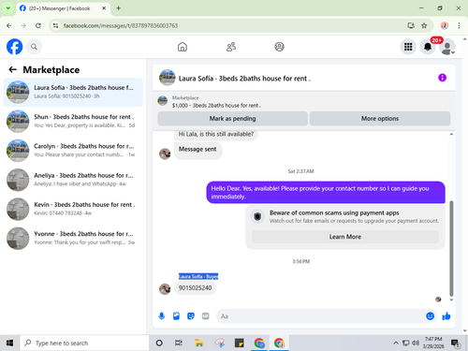
Task: Reload the page
Action: click(x=38, y=25)
